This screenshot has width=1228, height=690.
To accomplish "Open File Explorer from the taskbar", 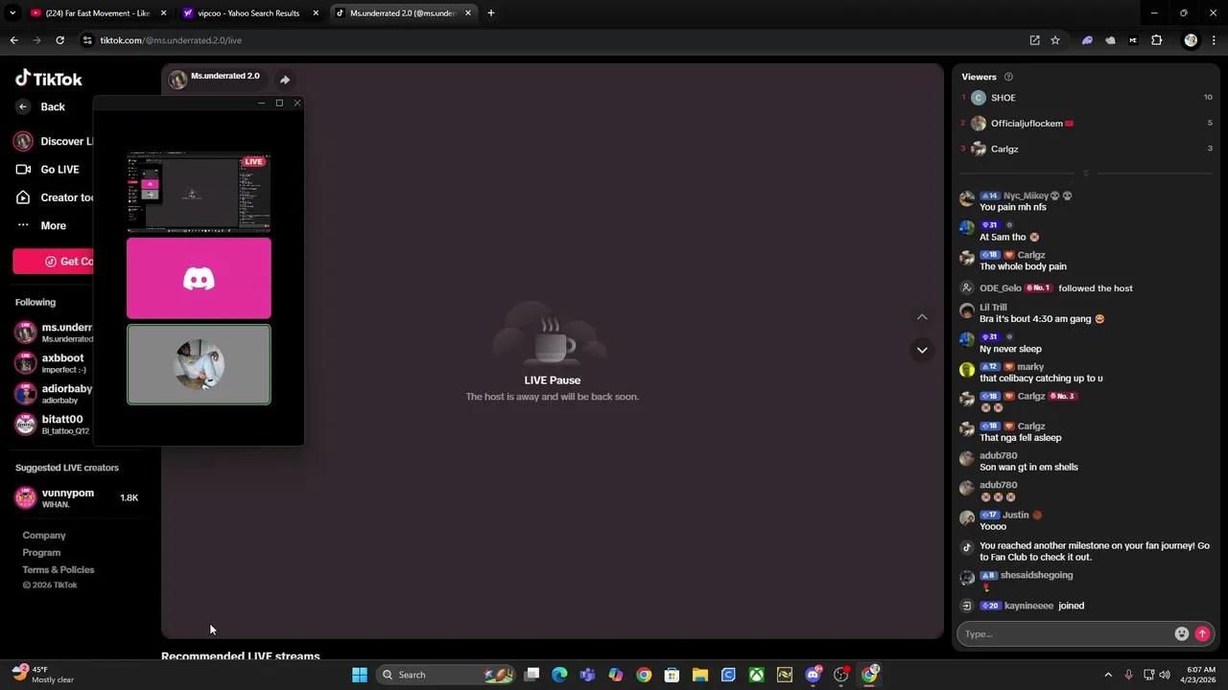I will click(700, 675).
